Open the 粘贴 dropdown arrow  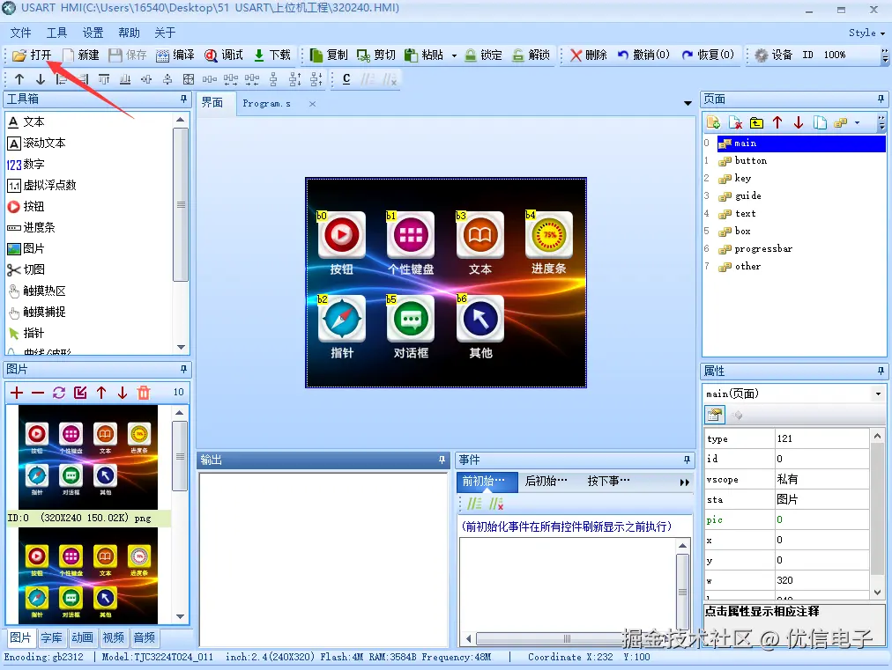coord(454,55)
